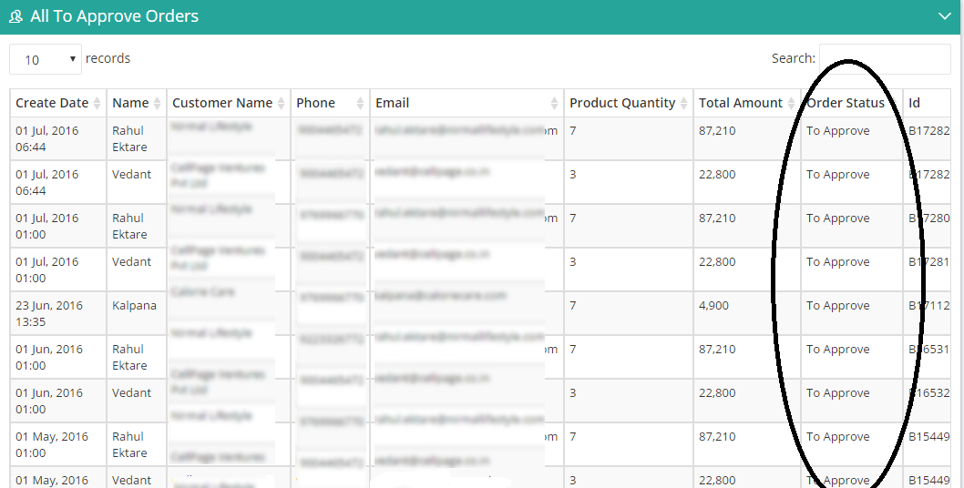Image resolution: width=964 pixels, height=488 pixels.
Task: Select the 23 Jun, 2016 13:35 row date
Action: pyautogui.click(x=49, y=313)
